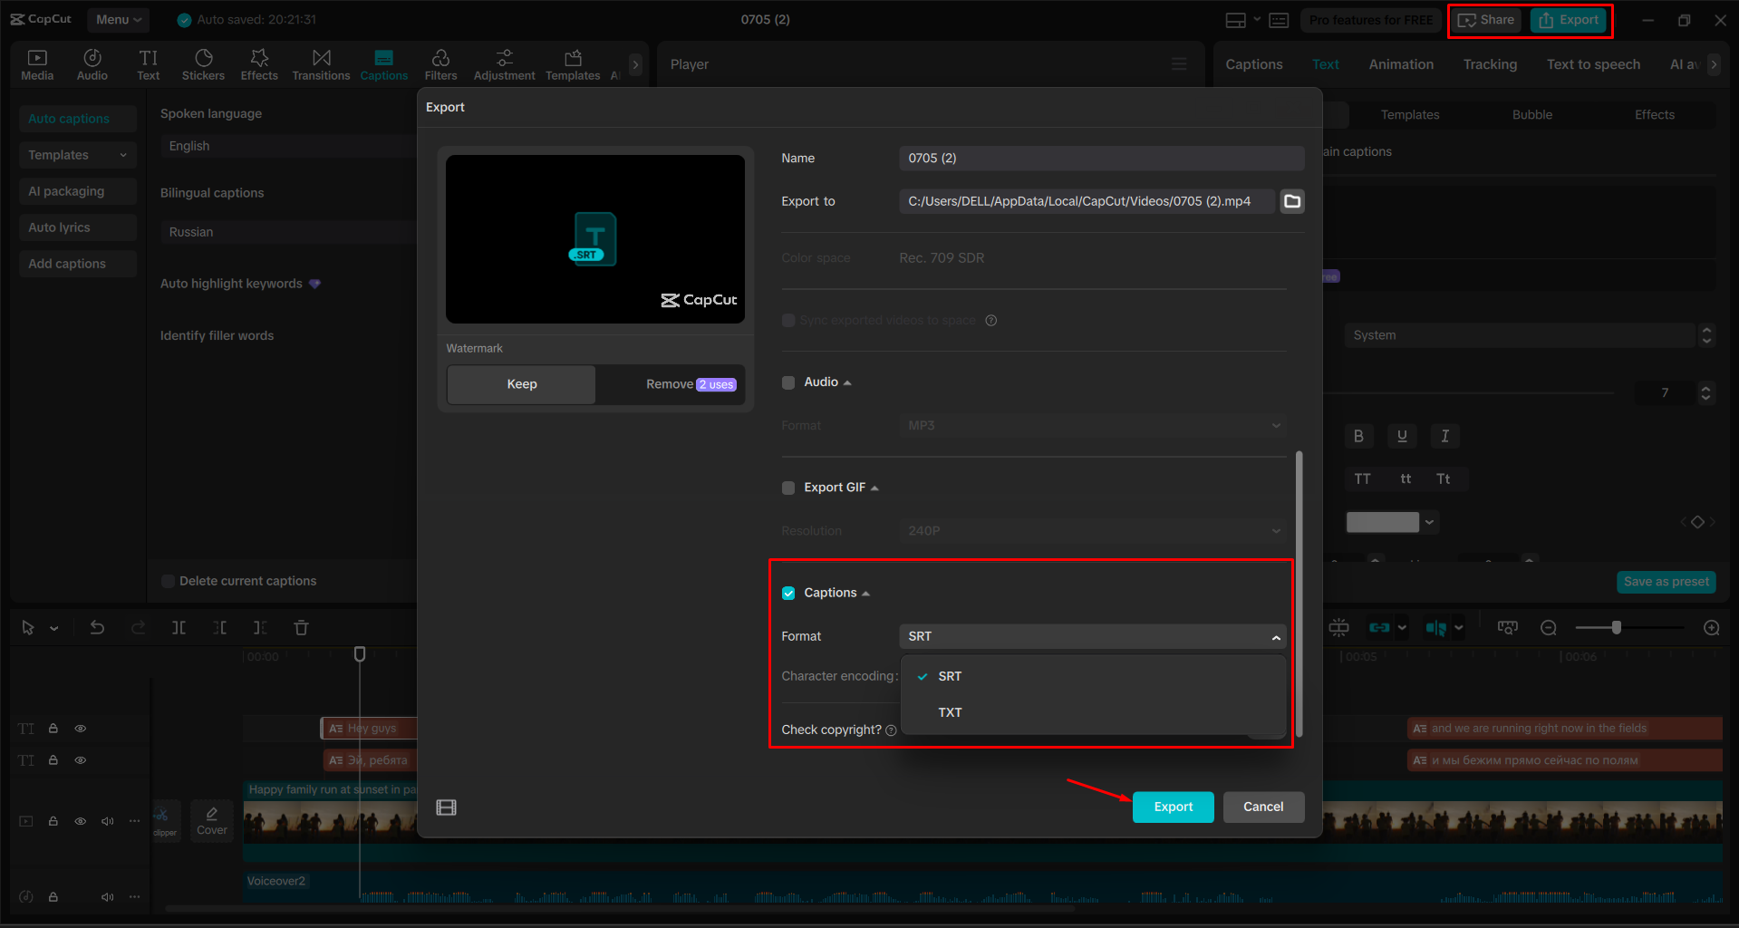Collapse the Captions section in the dialog

(867, 593)
